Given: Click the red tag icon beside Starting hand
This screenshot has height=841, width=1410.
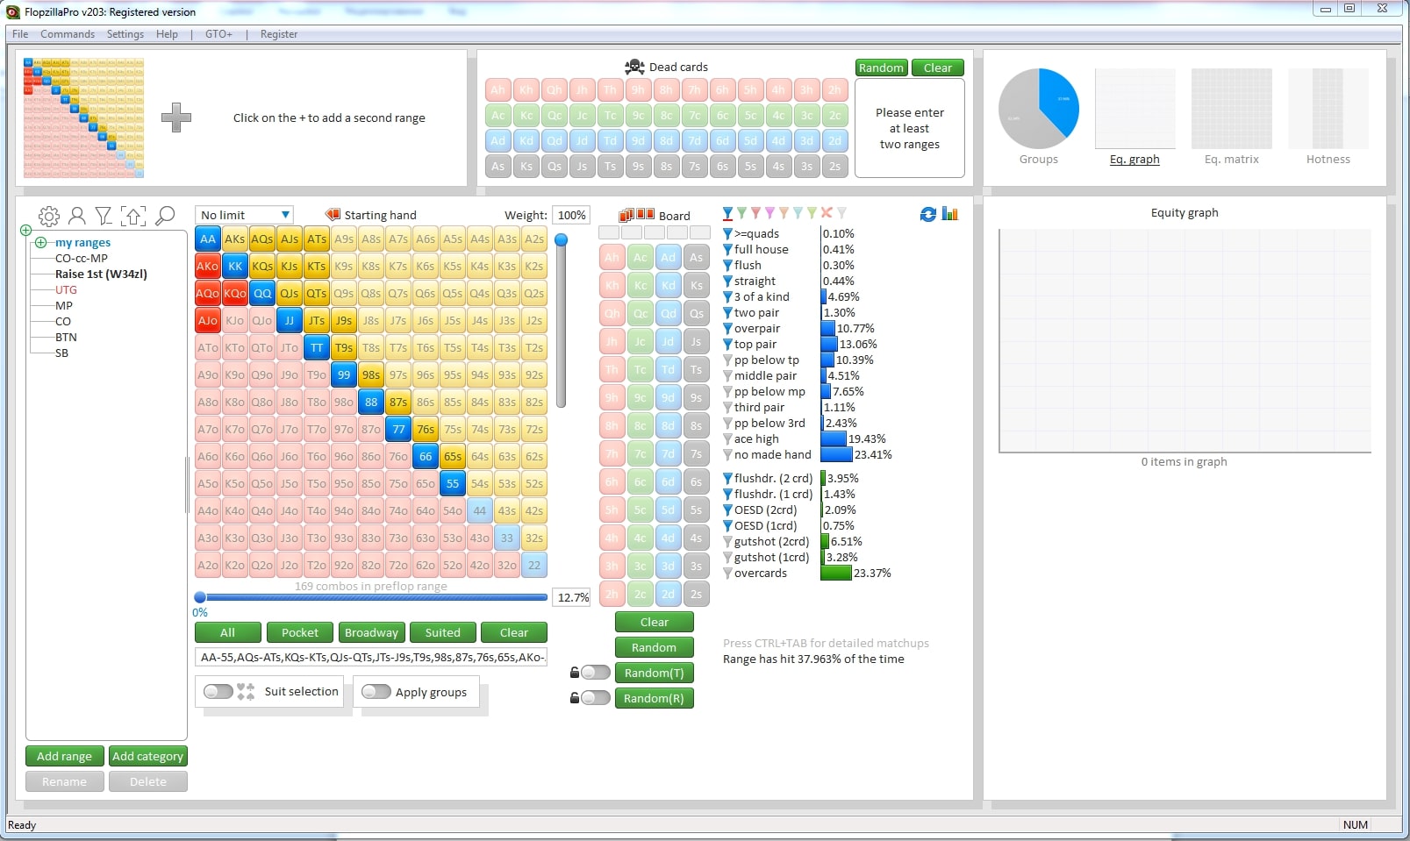Looking at the screenshot, I should click(333, 215).
